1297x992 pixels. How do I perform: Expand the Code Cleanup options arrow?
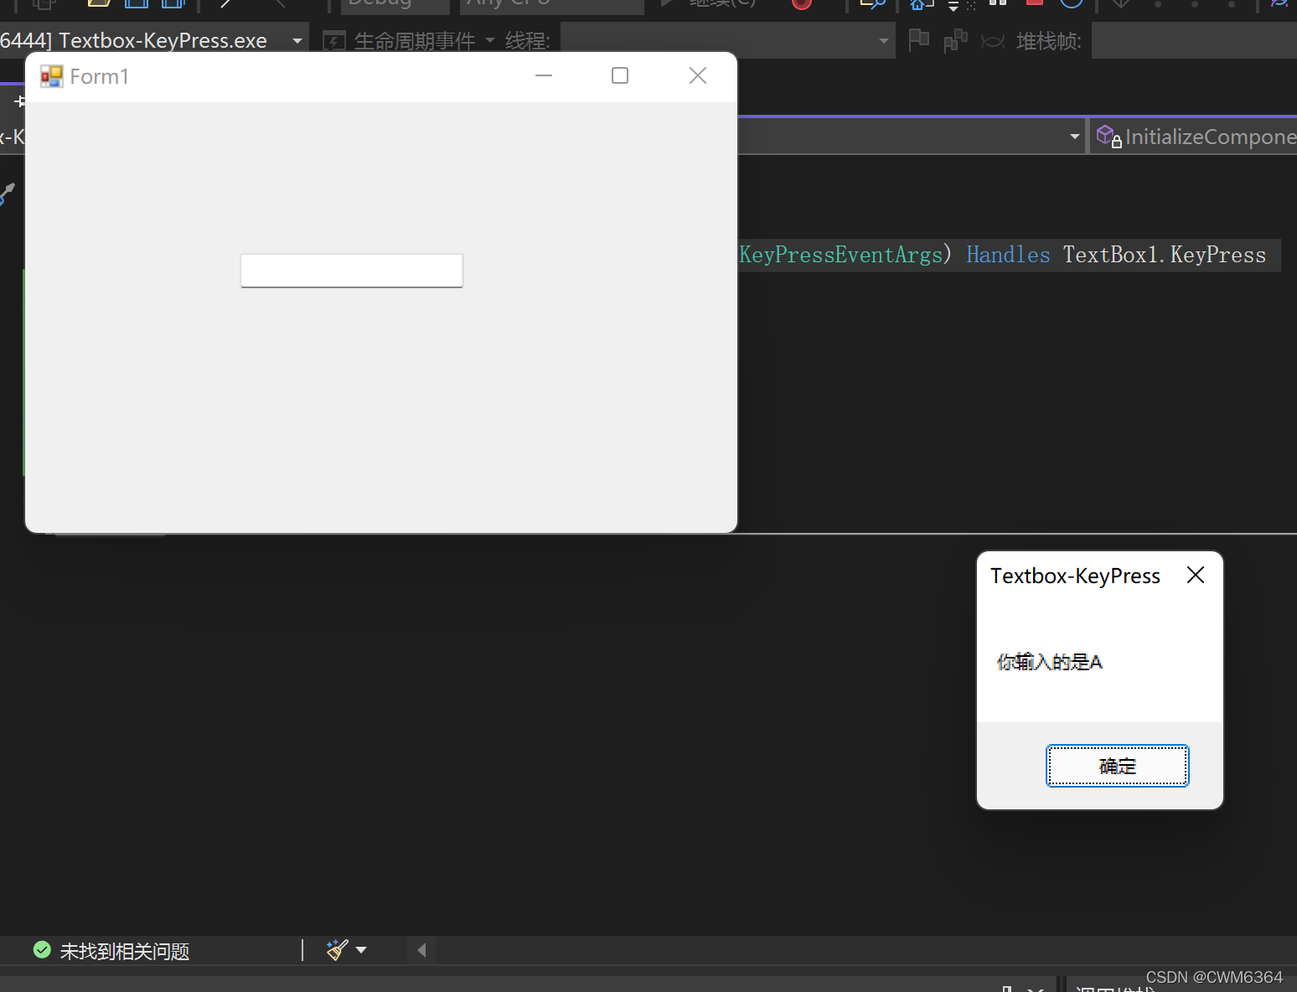coord(360,949)
